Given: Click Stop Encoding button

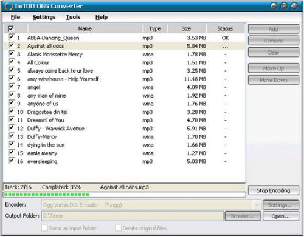Looking at the screenshot, I should [274, 190].
